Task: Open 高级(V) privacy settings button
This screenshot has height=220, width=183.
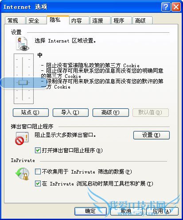Action: tap(111, 112)
